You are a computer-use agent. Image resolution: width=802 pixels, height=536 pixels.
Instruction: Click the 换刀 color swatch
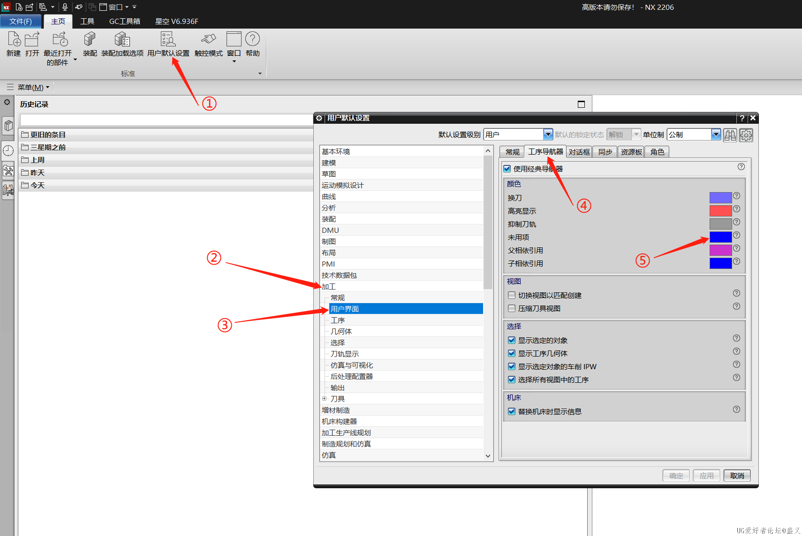720,198
